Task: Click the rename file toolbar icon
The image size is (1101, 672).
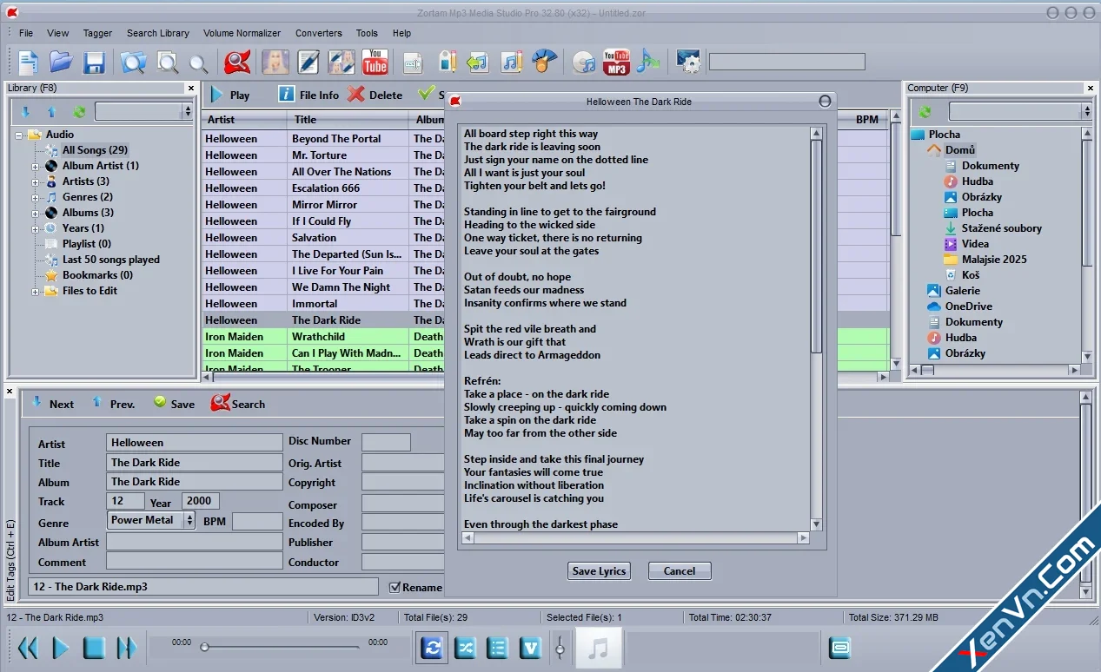Action: click(414, 63)
